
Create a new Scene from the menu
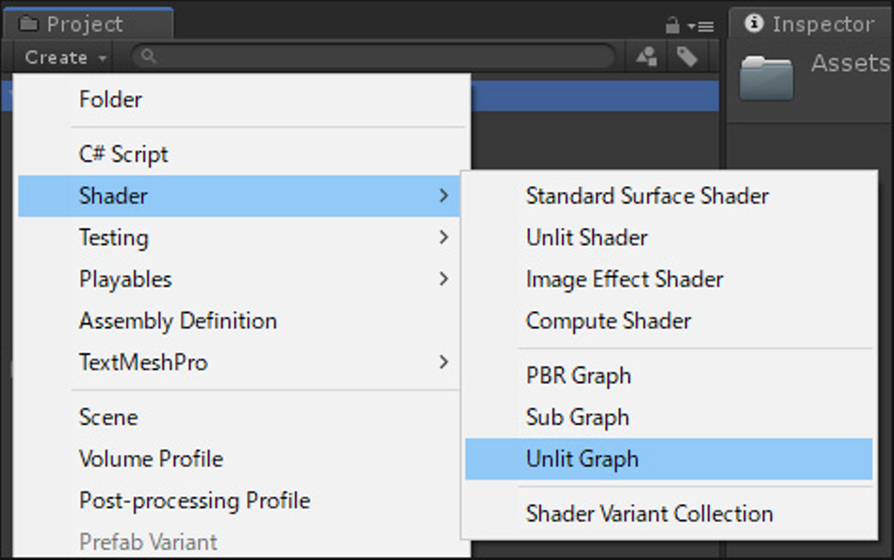pos(239,417)
